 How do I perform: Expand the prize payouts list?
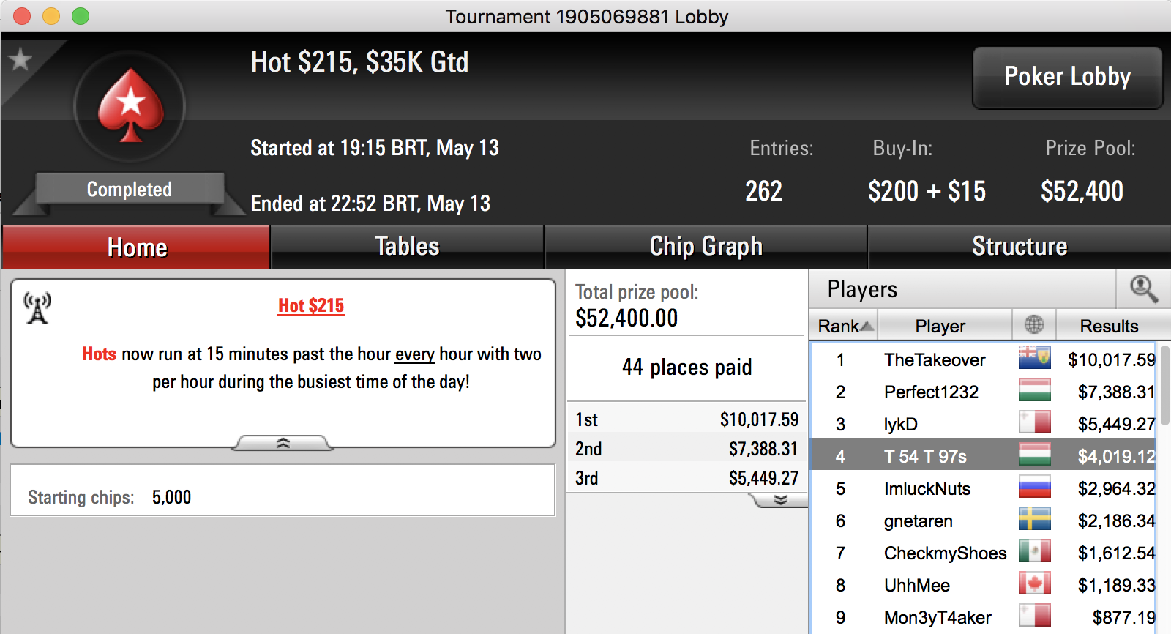[780, 500]
